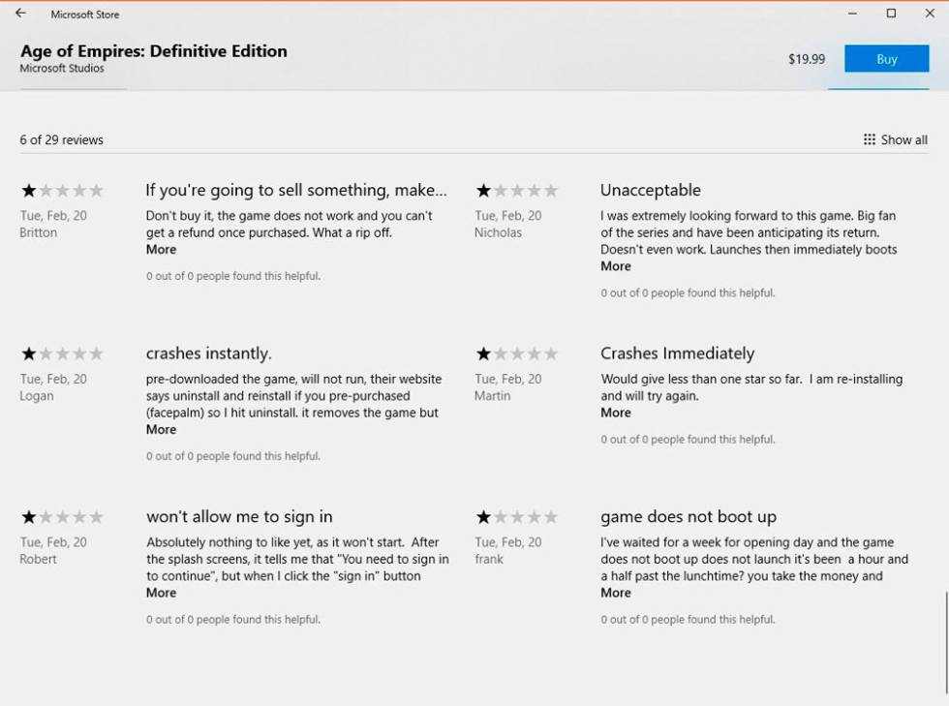This screenshot has height=706, width=949.
Task: Click the date on Martin's review
Action: click(x=507, y=379)
